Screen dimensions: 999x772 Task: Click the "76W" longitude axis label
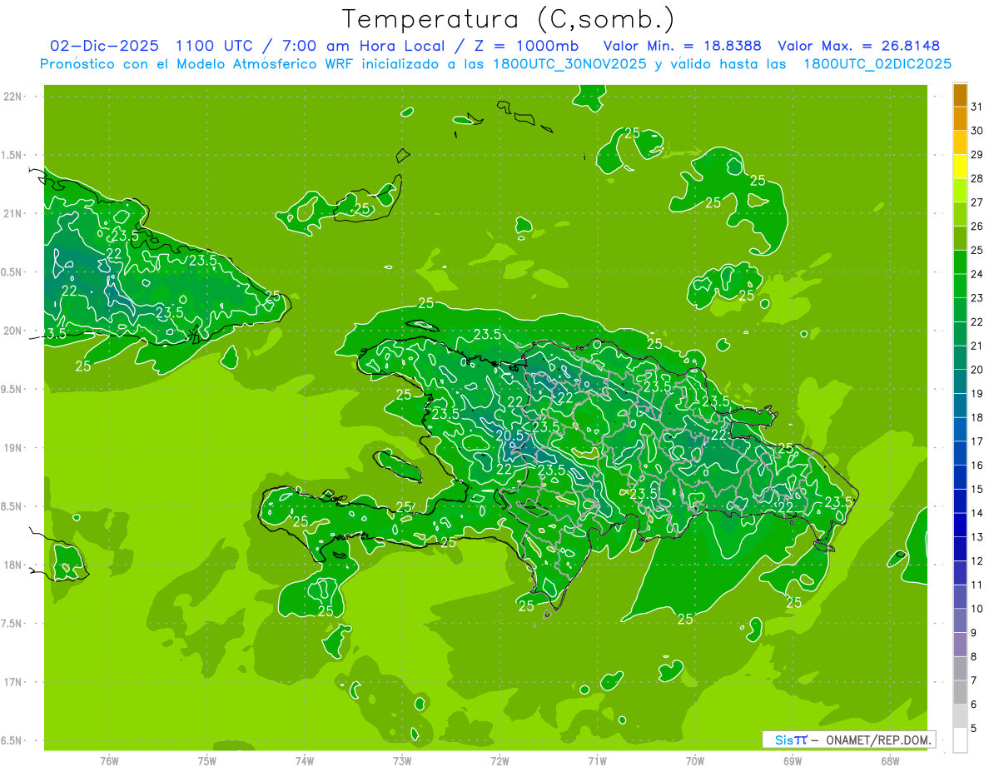point(109,760)
